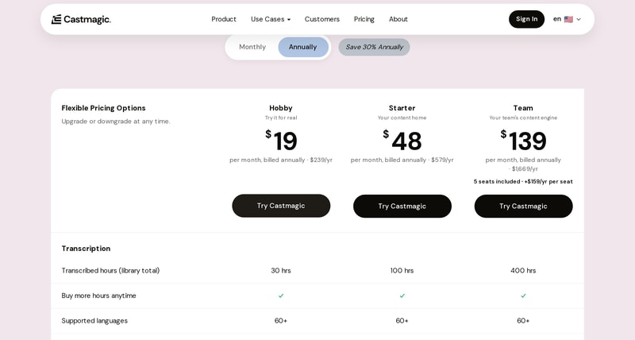Select Annually billing option
Screen dimensions: 635x340
[303, 47]
